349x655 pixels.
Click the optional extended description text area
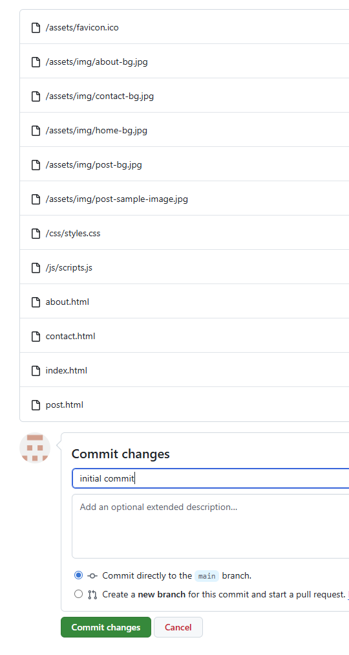[211, 526]
